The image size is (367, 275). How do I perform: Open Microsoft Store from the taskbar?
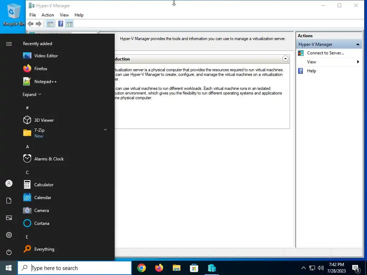tap(194, 268)
